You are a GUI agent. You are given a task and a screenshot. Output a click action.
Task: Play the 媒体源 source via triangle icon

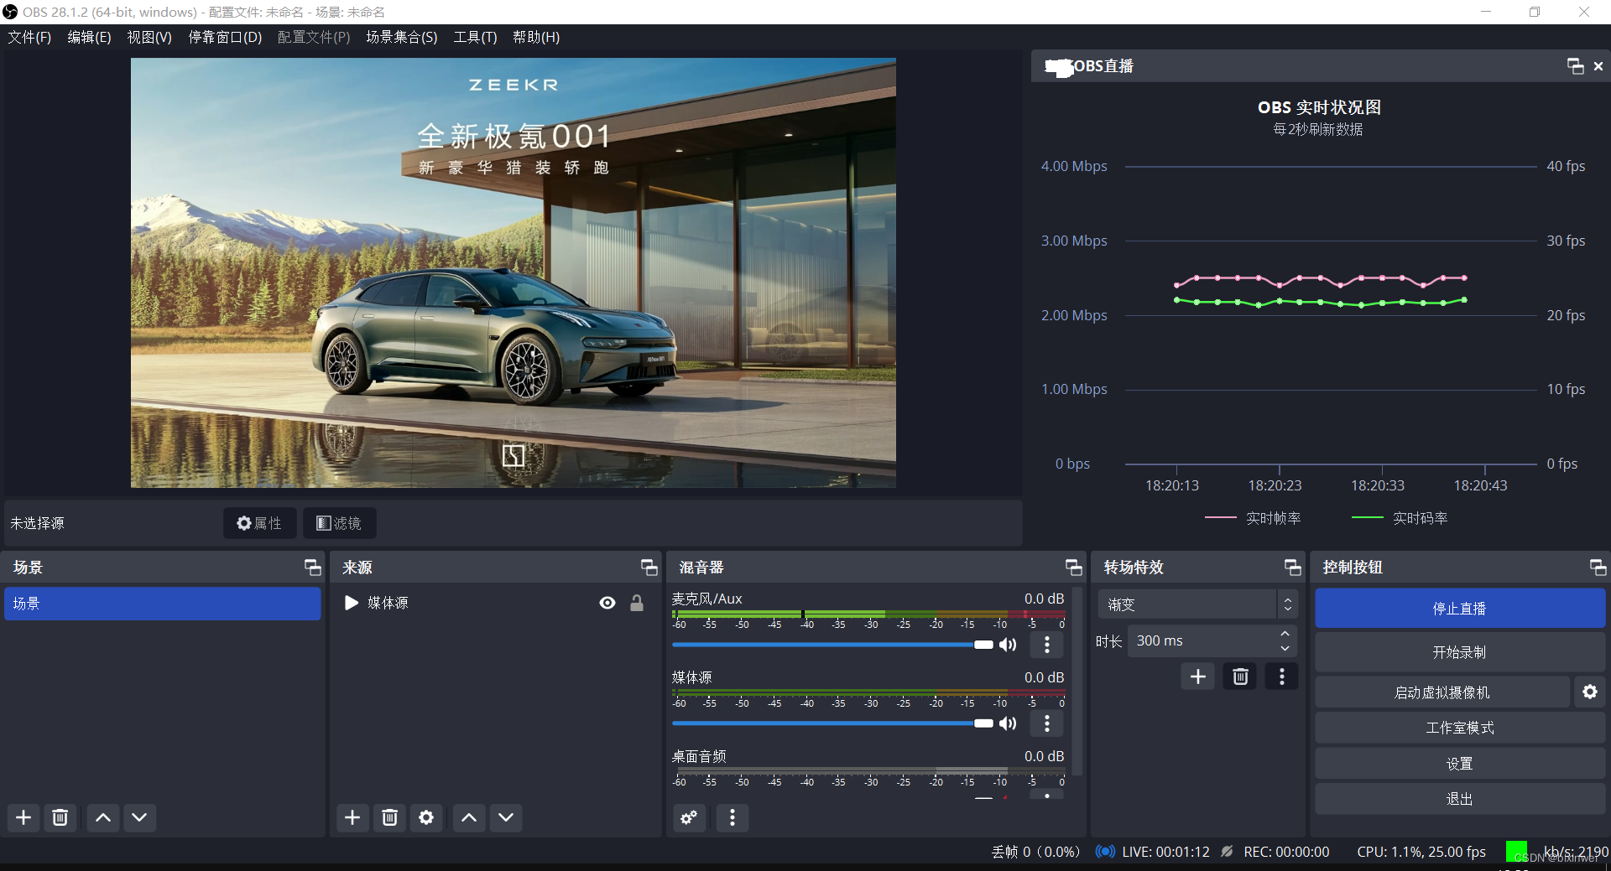352,603
